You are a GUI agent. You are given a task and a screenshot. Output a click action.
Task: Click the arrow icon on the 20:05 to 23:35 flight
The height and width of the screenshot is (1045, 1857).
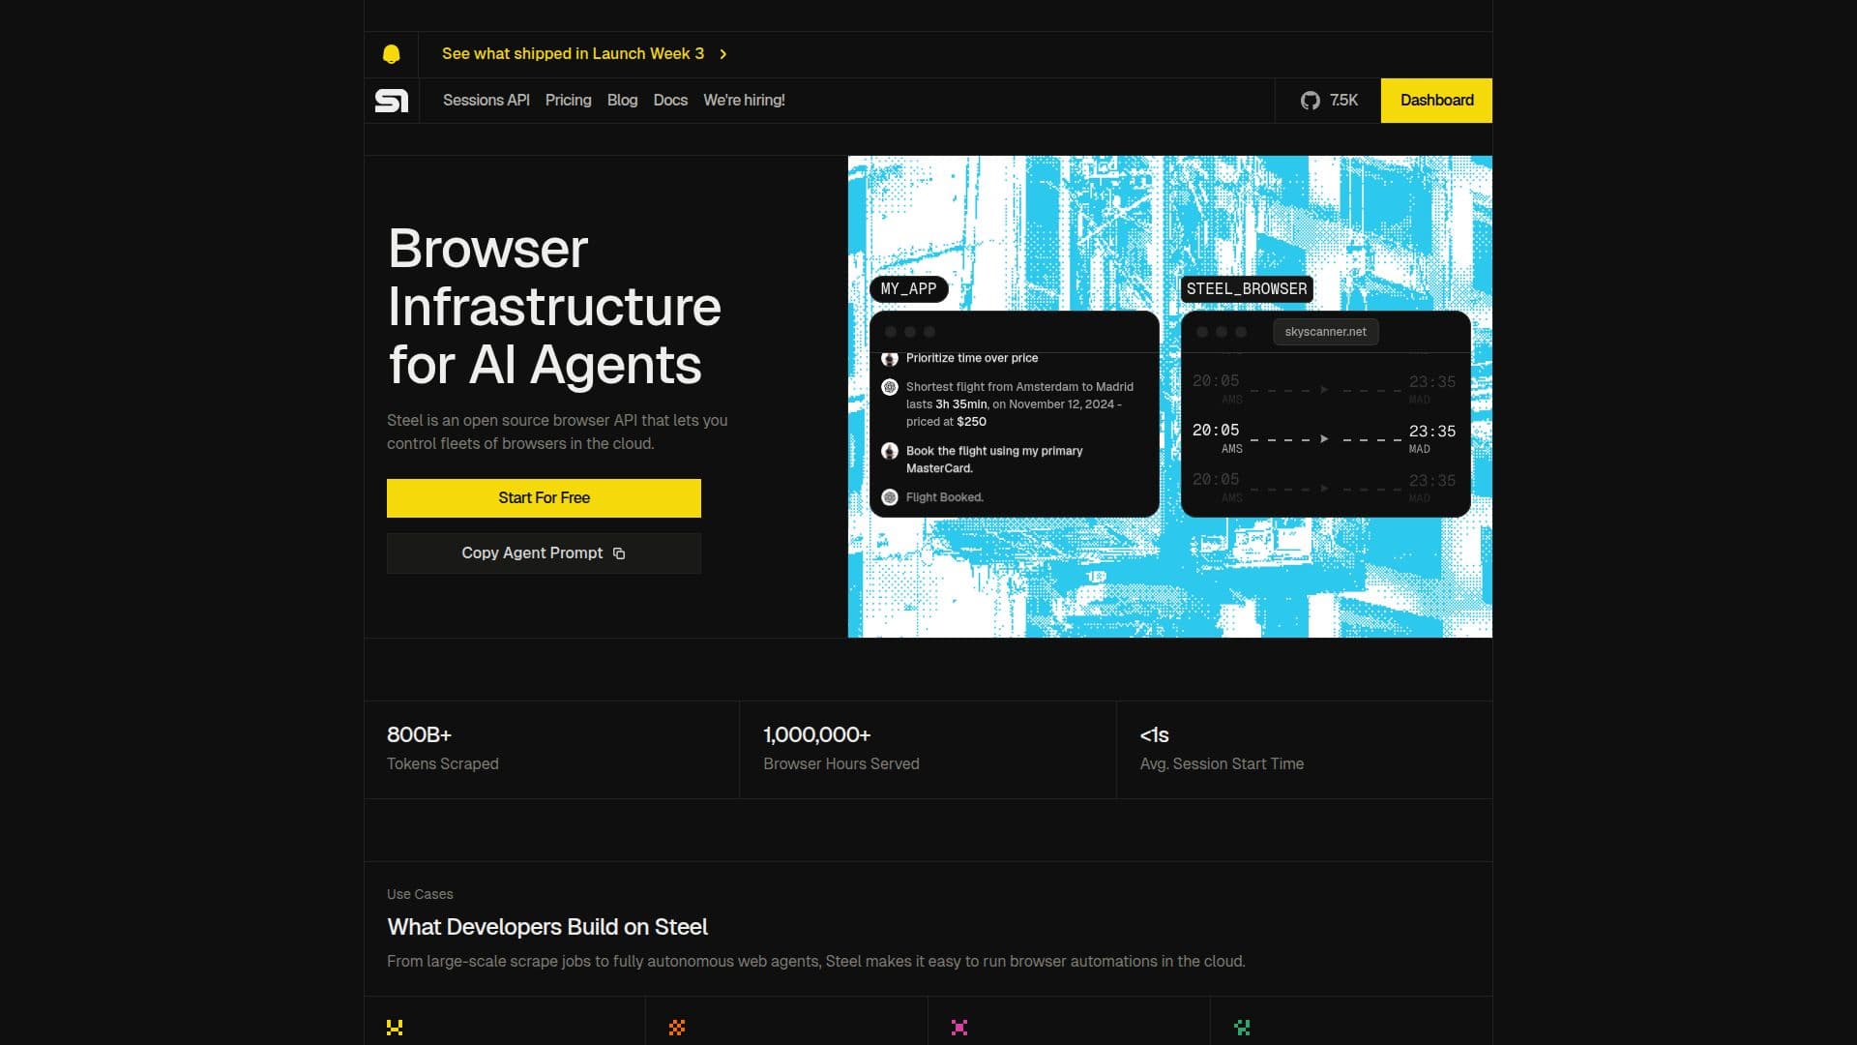[1324, 439]
